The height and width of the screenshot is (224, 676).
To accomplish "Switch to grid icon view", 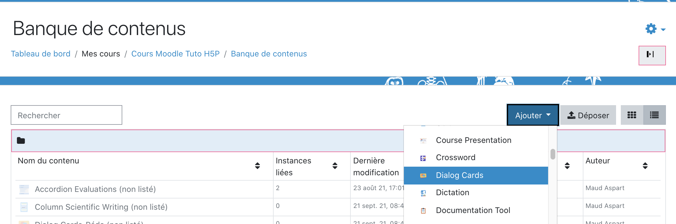I will 631,115.
